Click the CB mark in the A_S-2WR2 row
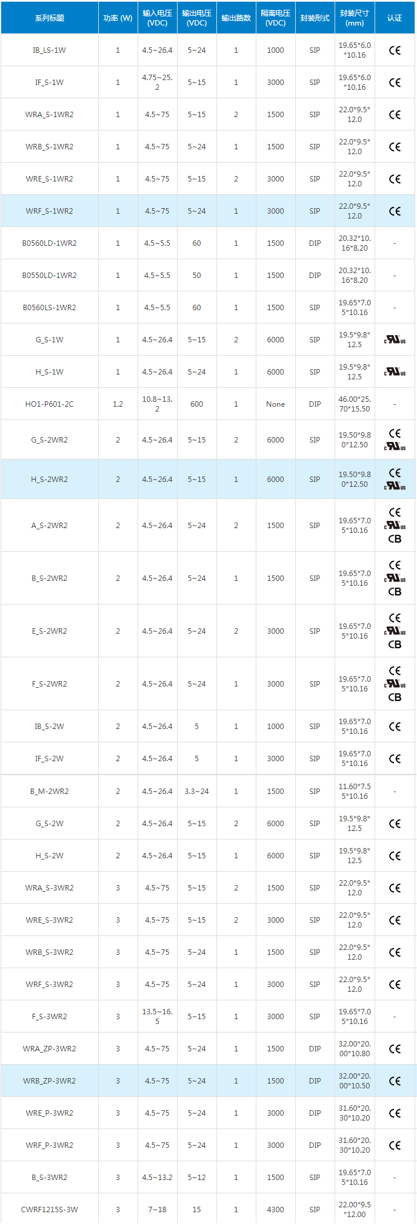The width and height of the screenshot is (417, 1228). [x=395, y=539]
